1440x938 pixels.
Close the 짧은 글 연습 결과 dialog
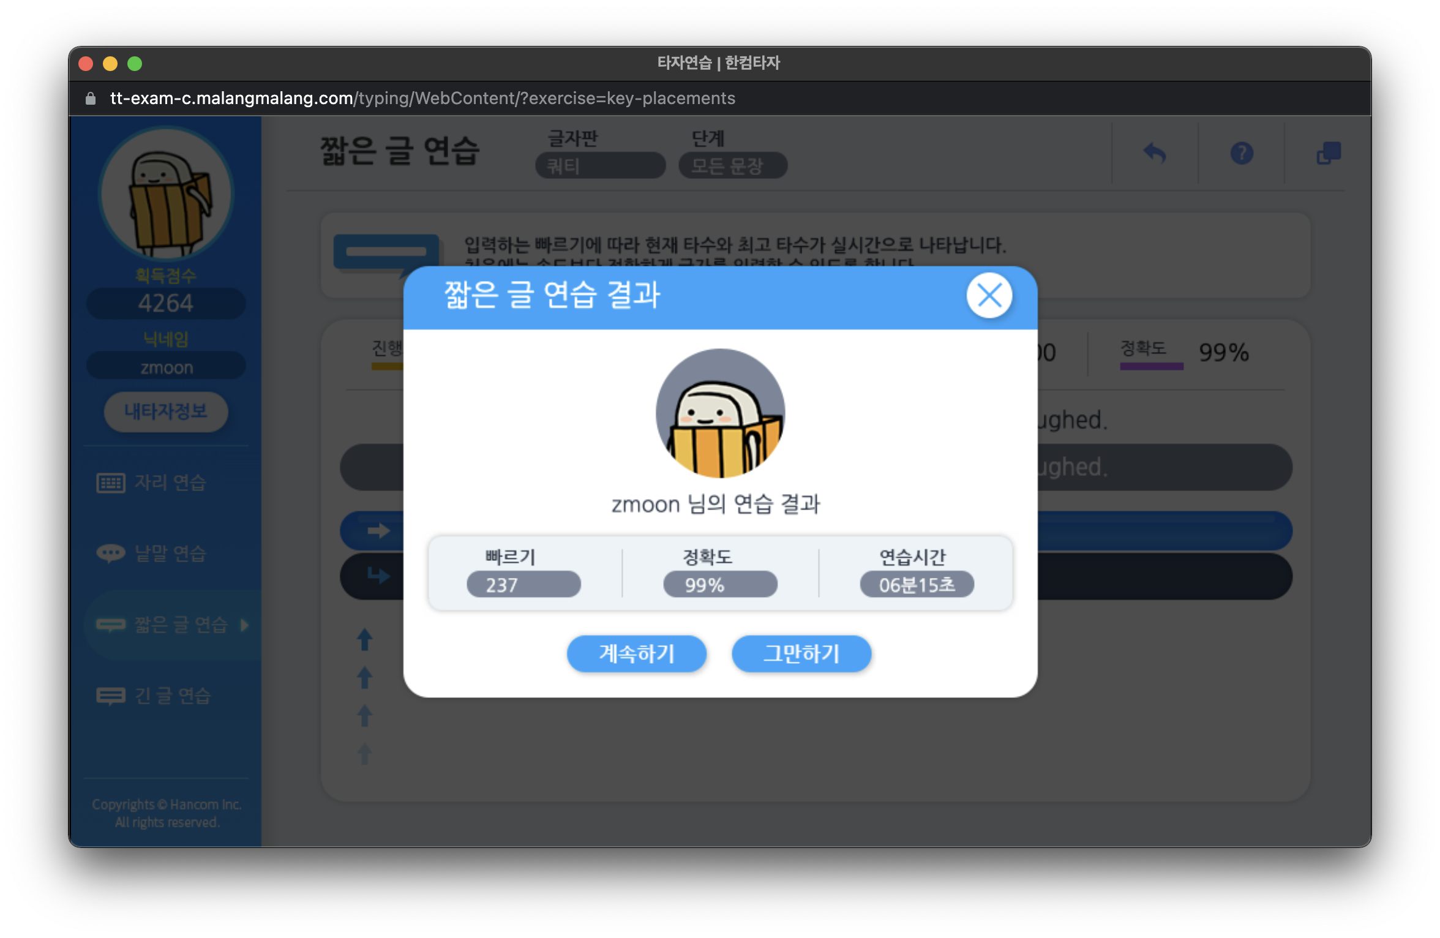[989, 296]
